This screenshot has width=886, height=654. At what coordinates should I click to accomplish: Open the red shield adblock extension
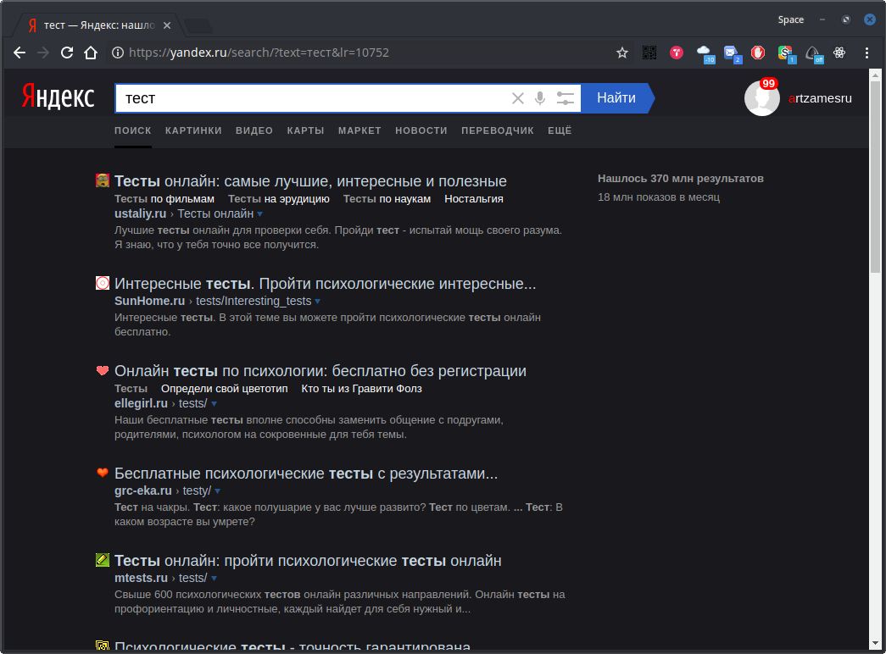click(x=758, y=53)
